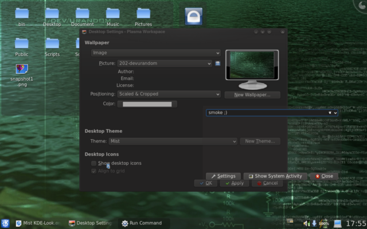Click the Desktop Settings window title icon
This screenshot has height=229, width=367.
click(x=84, y=32)
